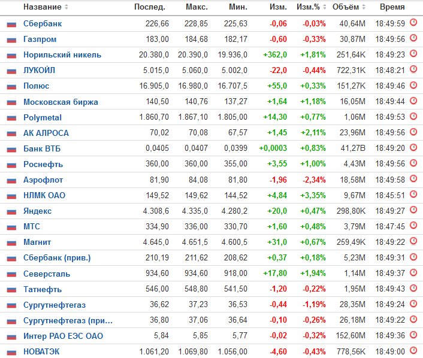Click the clock icon in the МТС row

coord(413,225)
